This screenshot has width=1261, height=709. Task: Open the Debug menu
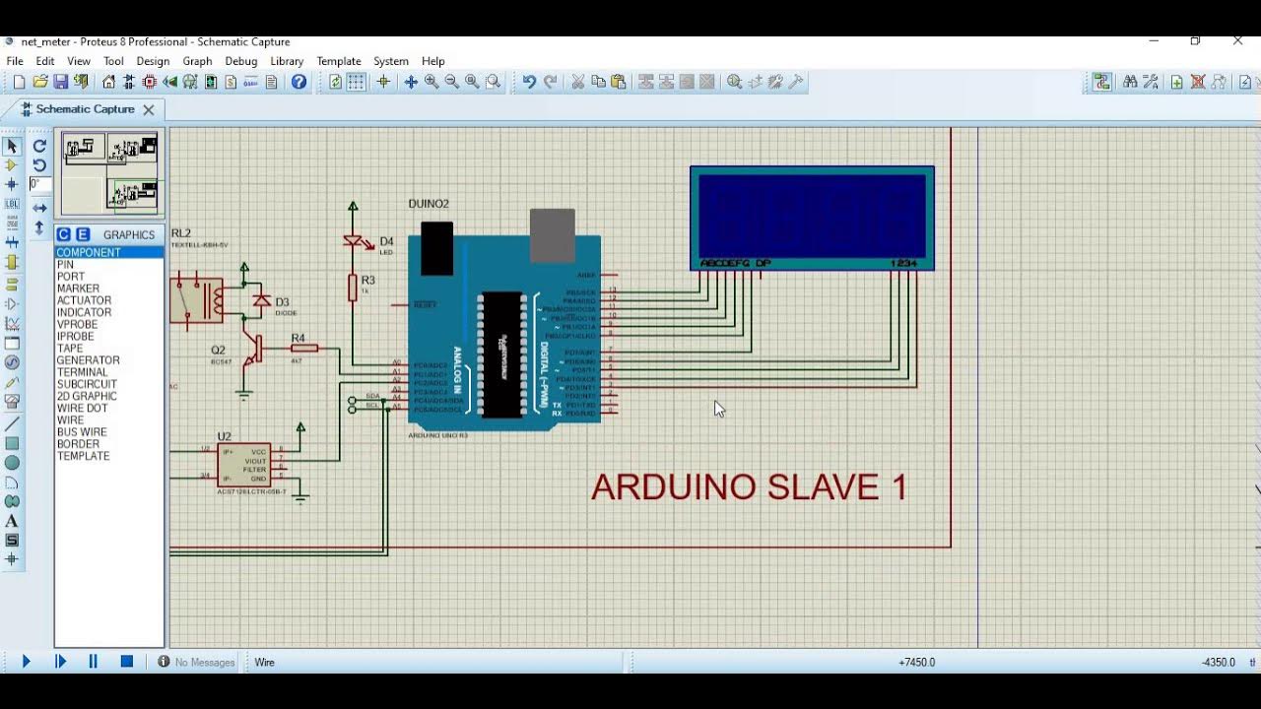coord(240,61)
